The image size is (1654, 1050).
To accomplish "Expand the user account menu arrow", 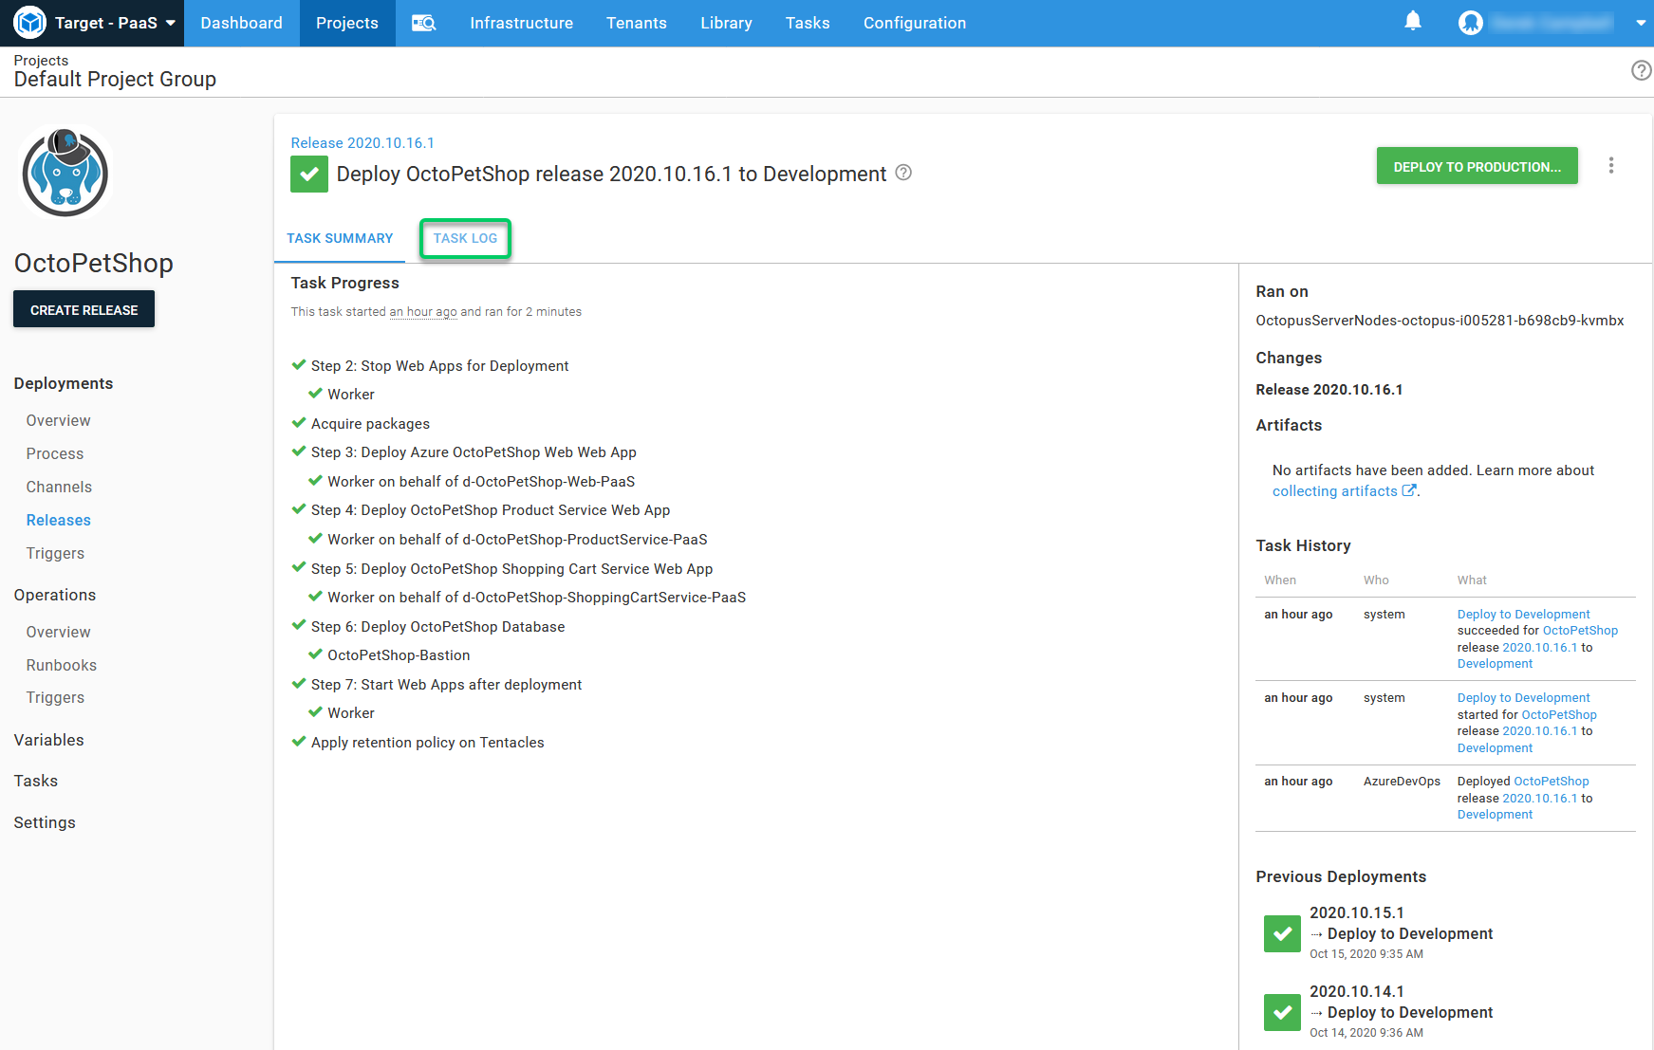I will (x=1640, y=23).
